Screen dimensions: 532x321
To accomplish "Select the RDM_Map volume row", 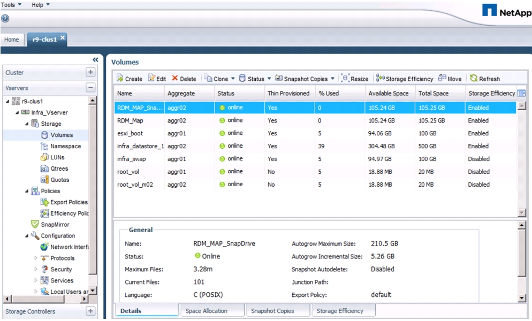I will click(315, 120).
